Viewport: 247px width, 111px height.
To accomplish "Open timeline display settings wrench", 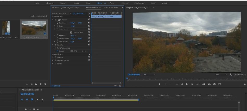I will (x=42, y=99).
